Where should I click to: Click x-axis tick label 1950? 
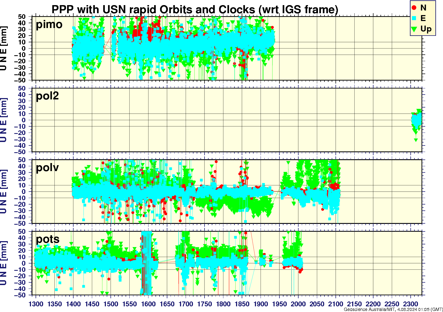[x=279, y=304]
